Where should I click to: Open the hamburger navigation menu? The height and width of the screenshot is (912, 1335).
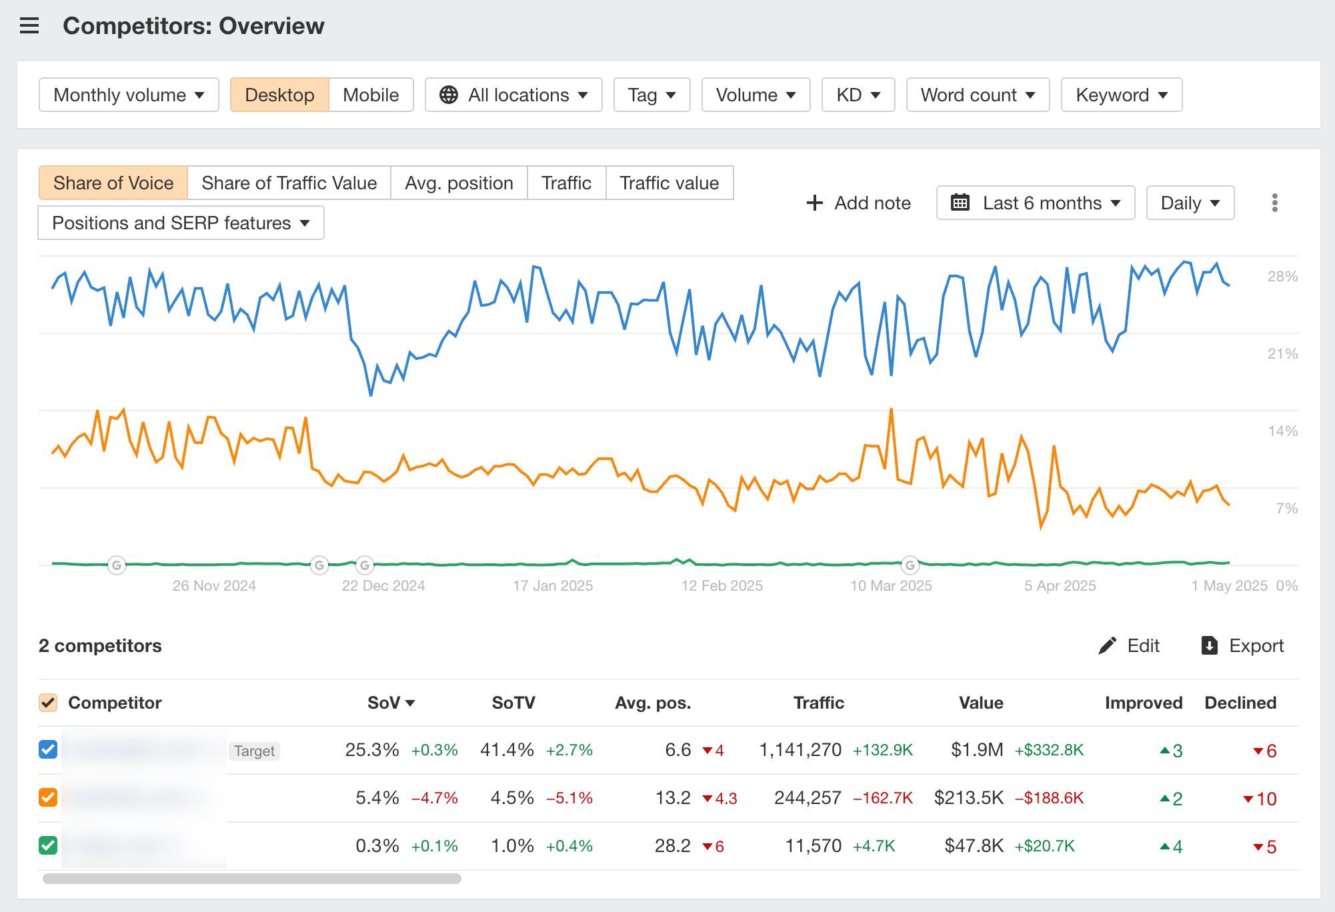point(29,26)
